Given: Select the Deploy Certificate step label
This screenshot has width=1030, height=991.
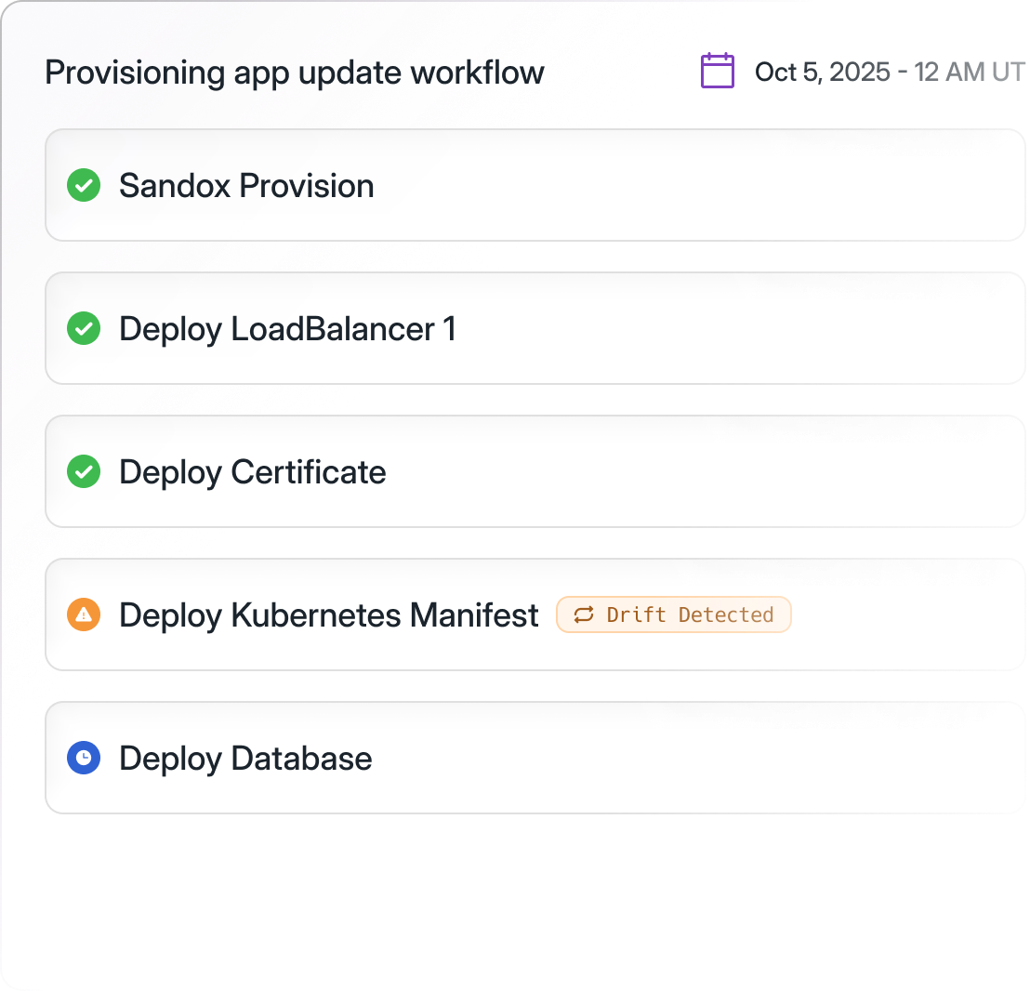Looking at the screenshot, I should click(252, 472).
